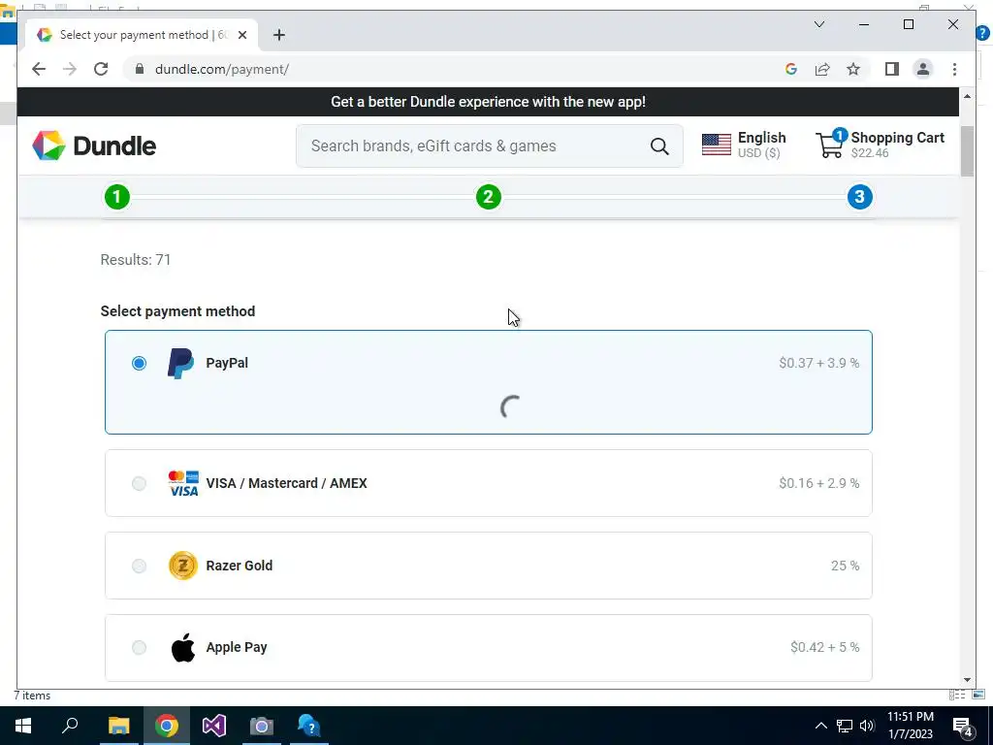The width and height of the screenshot is (993, 745).
Task: Click the page vertical scrollbar thumb
Action: 967,151
